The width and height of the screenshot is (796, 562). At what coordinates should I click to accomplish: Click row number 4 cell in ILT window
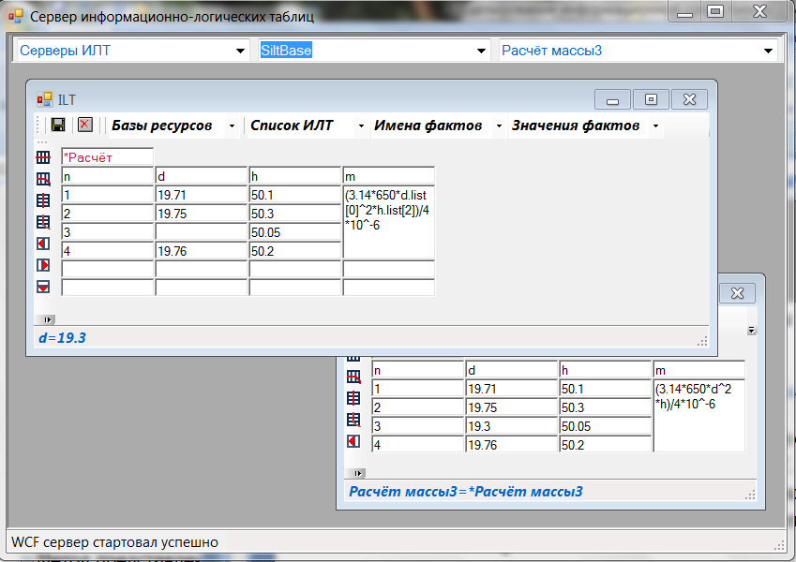107,251
